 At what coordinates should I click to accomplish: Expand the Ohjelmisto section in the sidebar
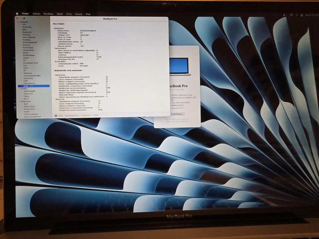(x=19, y=102)
